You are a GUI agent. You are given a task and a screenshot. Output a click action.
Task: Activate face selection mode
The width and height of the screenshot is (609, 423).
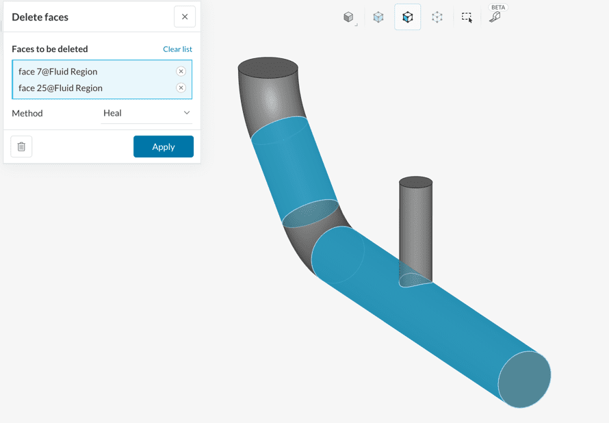point(408,17)
